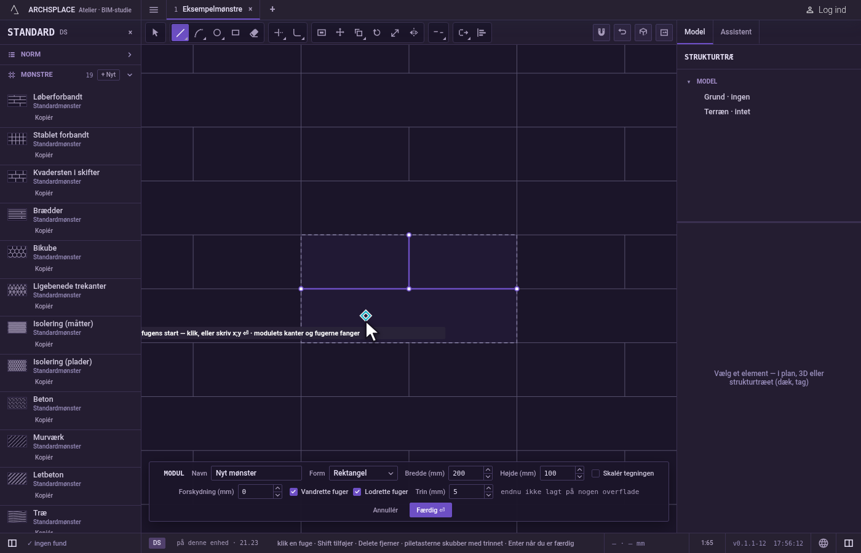Image resolution: width=861 pixels, height=553 pixels.
Task: Enable the Skalér tegningen checkbox
Action: tap(595, 473)
